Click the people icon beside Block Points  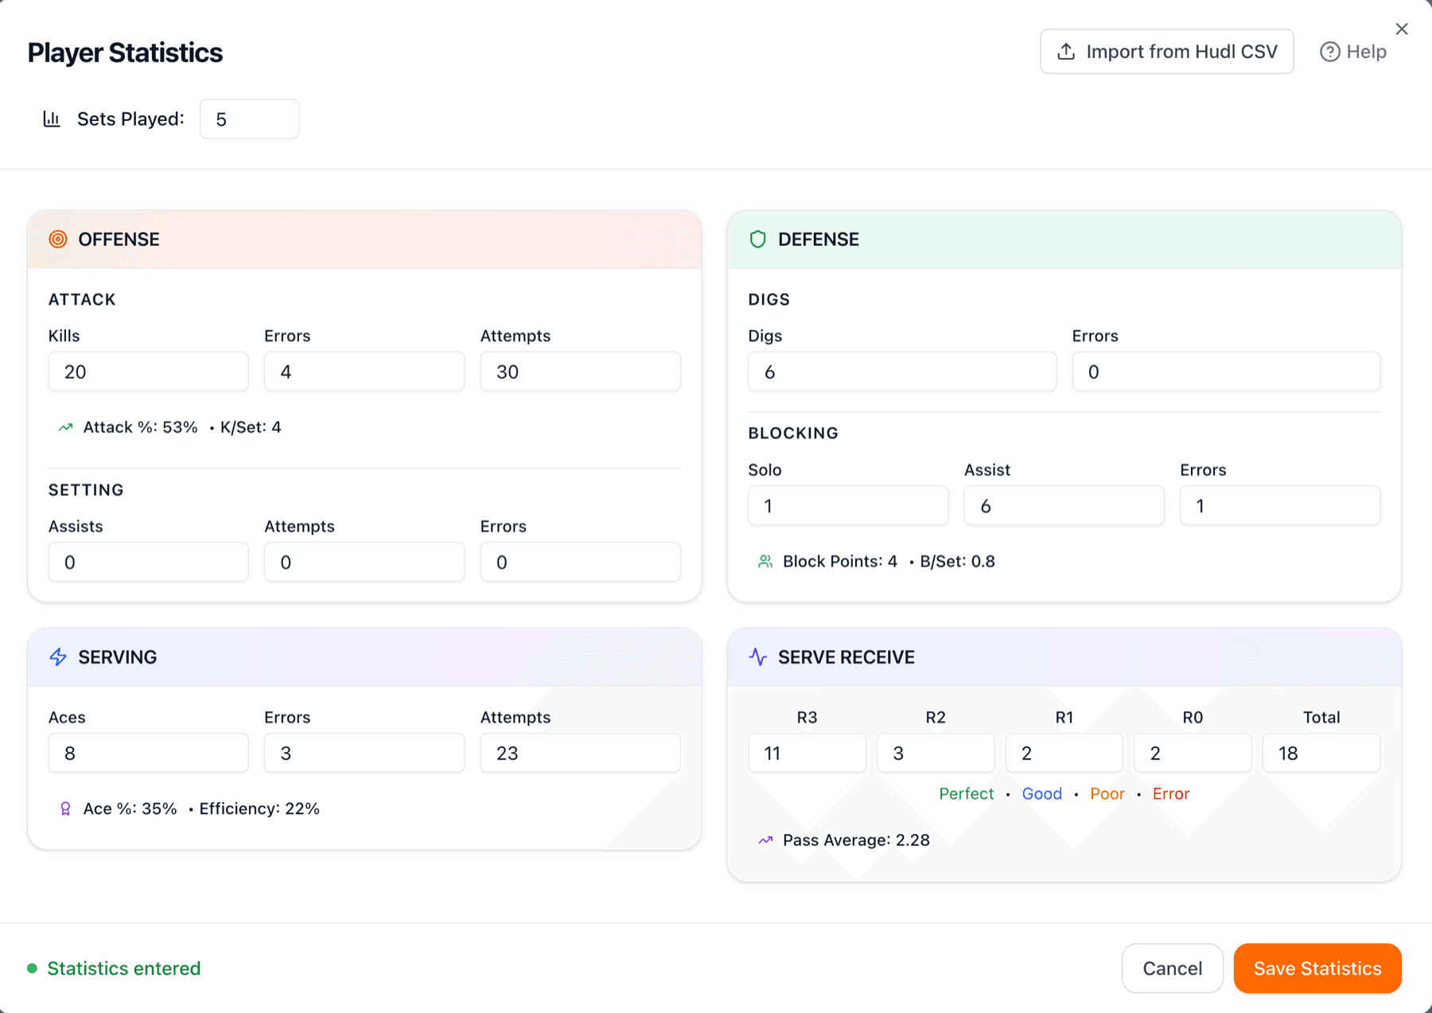765,562
